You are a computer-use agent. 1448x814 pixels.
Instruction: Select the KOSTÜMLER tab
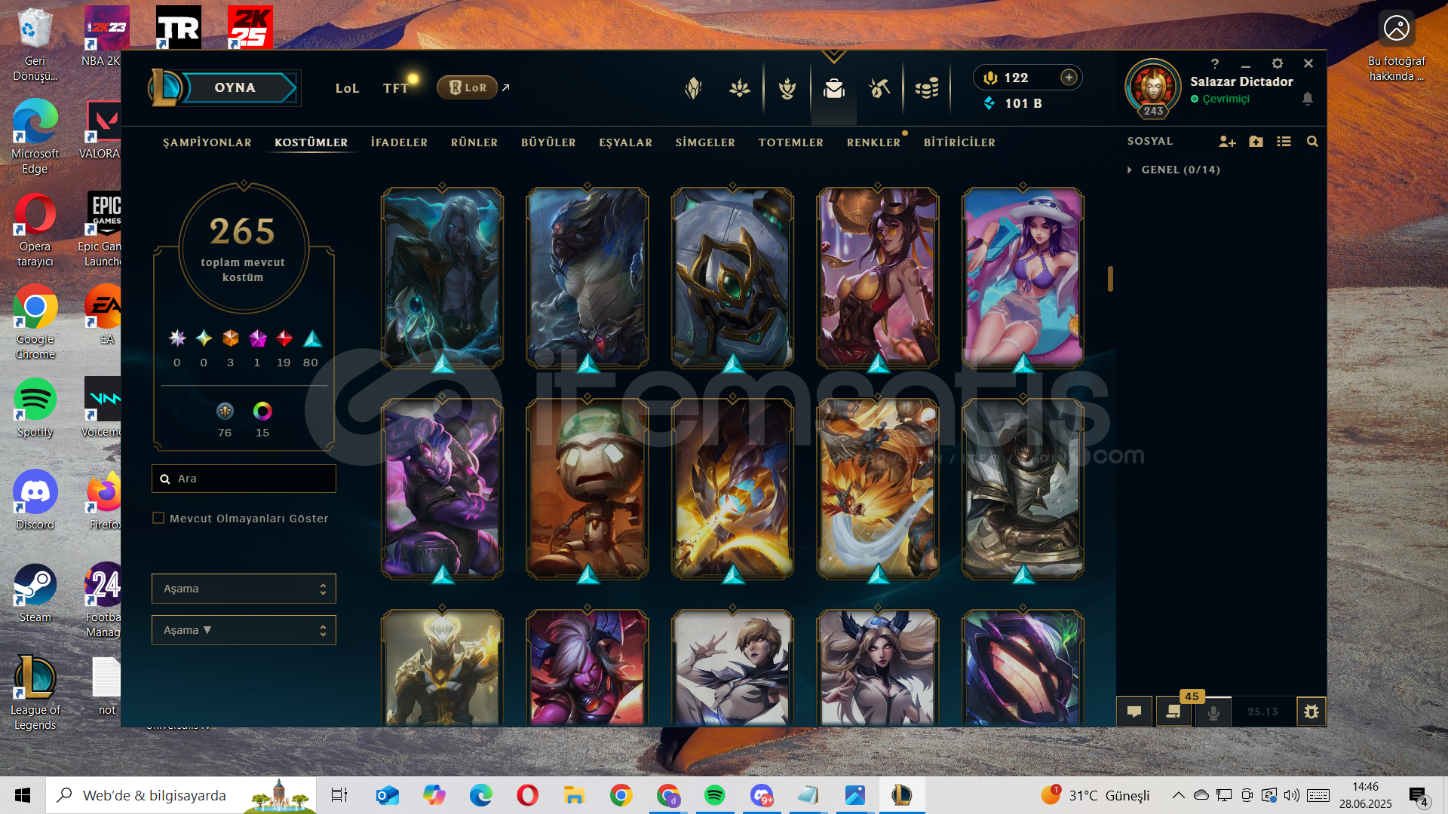311,142
